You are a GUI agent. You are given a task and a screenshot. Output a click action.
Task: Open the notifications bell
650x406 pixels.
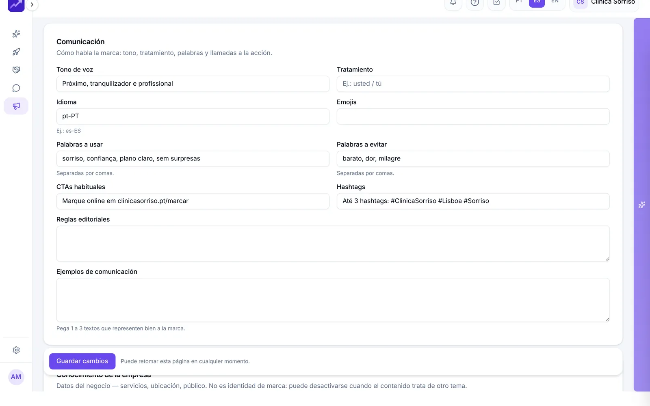pyautogui.click(x=453, y=3)
